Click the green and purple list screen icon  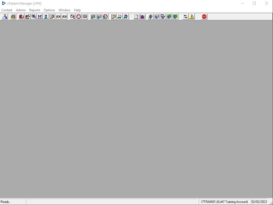pos(85,17)
